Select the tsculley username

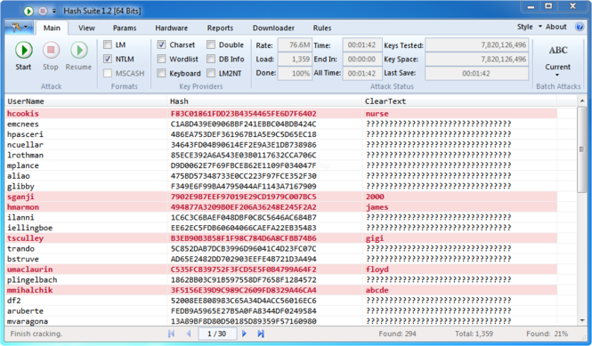[x=25, y=238]
